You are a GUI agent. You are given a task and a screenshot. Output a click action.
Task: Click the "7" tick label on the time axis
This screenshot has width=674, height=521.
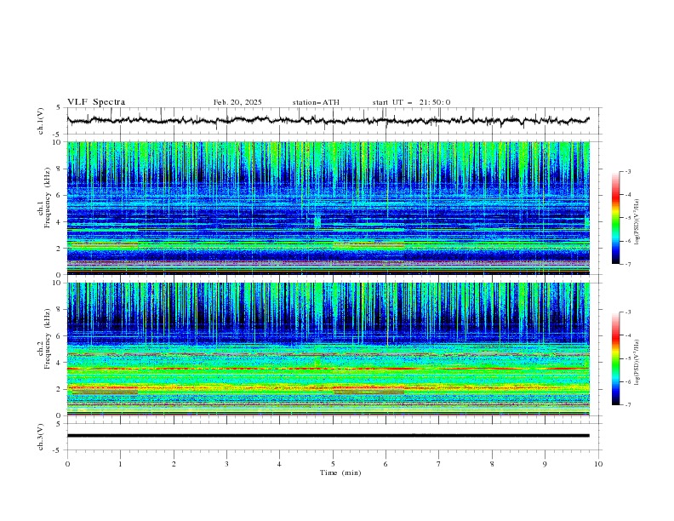tap(439, 464)
